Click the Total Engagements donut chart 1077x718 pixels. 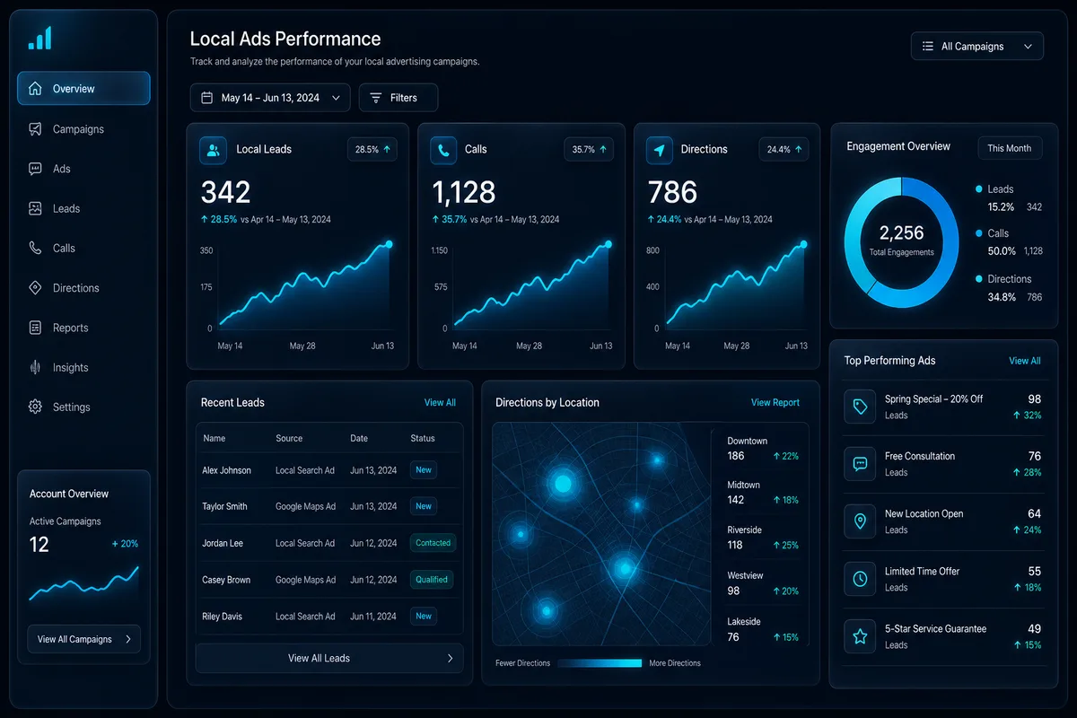pos(901,242)
